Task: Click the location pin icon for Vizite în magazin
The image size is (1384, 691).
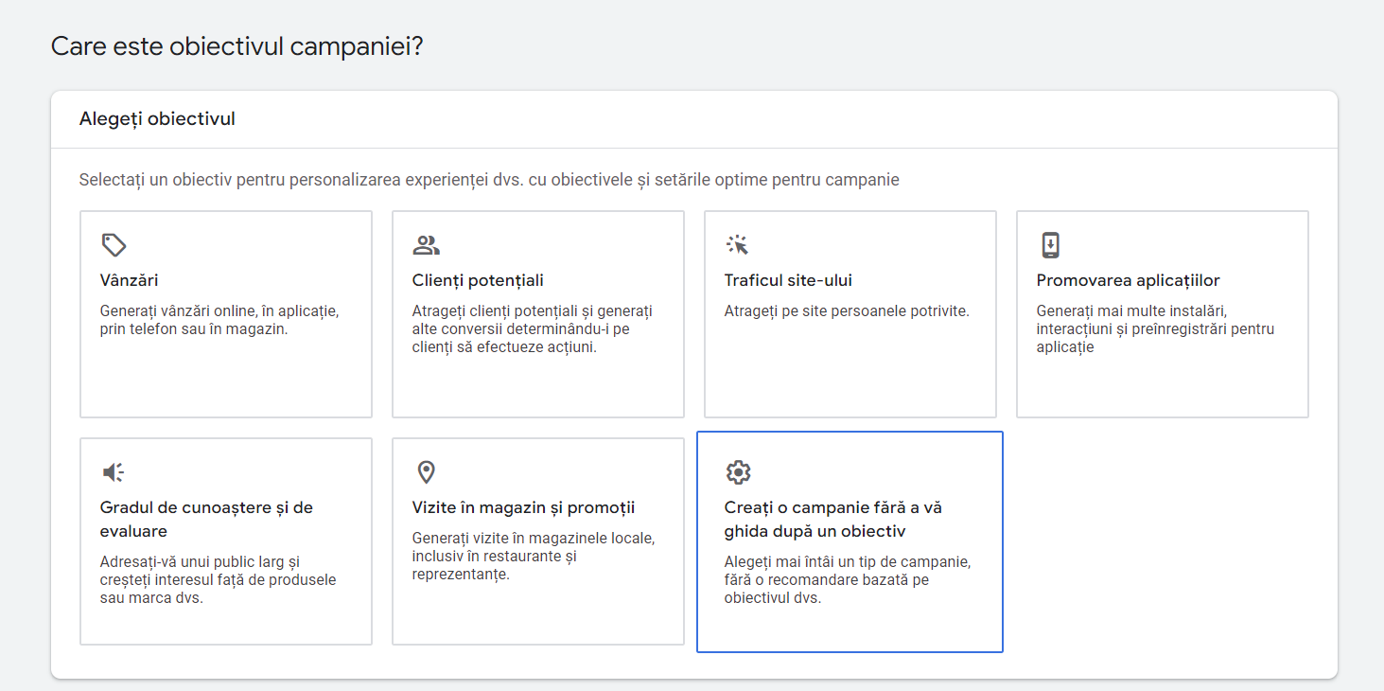Action: pos(426,472)
